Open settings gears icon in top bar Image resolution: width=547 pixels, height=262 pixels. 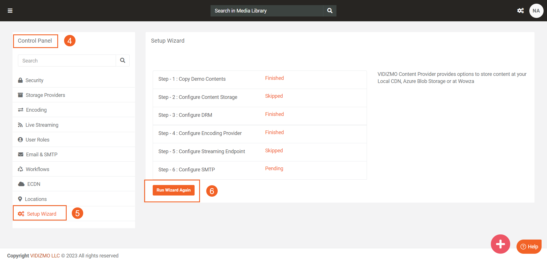click(x=520, y=11)
